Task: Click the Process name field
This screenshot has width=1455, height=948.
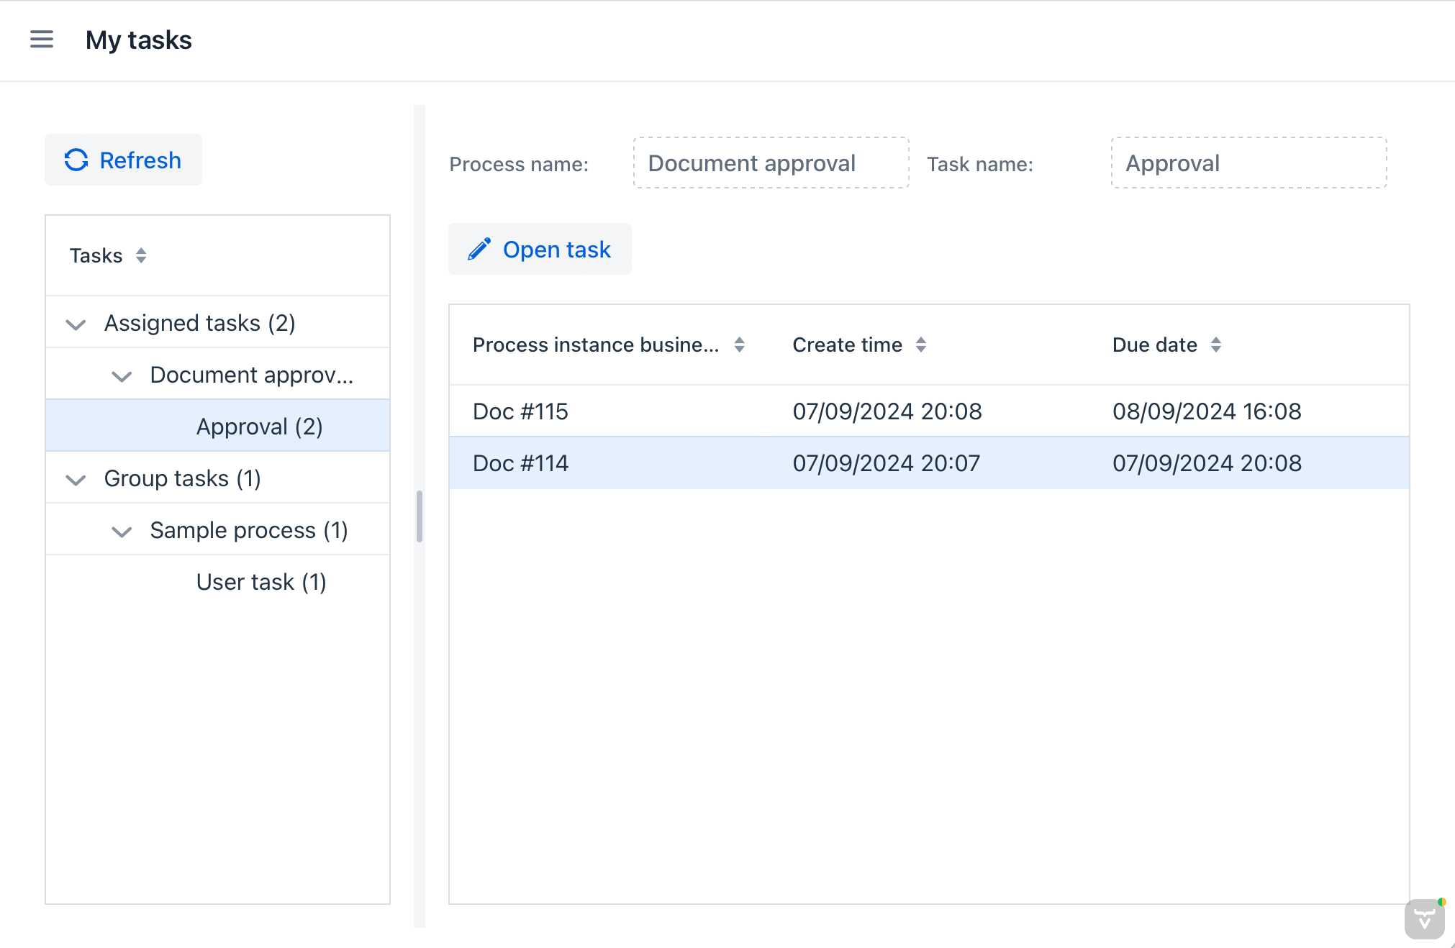Action: (x=771, y=163)
